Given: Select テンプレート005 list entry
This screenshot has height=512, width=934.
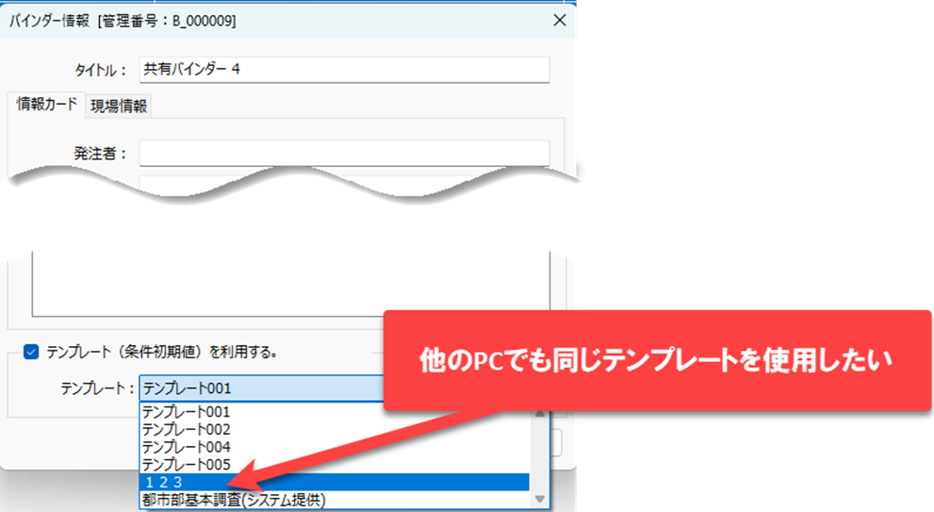Looking at the screenshot, I should point(335,464).
